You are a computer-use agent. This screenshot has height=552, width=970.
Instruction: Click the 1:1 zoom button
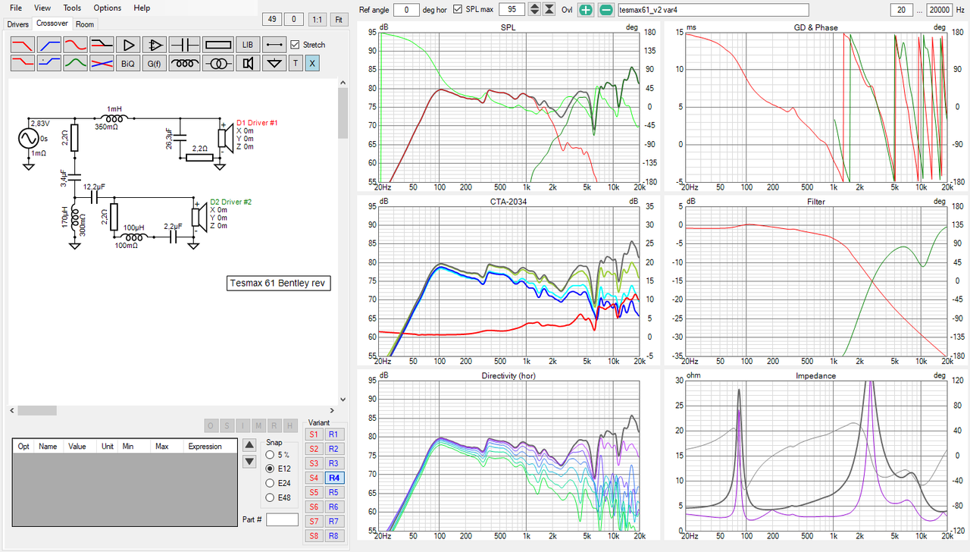pos(317,20)
